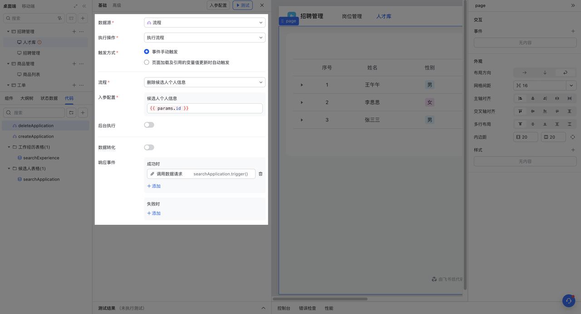
Task: Switch to 桌面端 tab
Action: click(10, 6)
